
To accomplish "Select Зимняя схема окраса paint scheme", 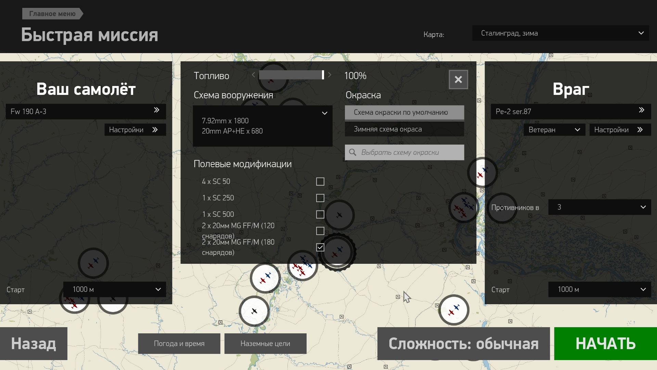I will click(x=404, y=129).
